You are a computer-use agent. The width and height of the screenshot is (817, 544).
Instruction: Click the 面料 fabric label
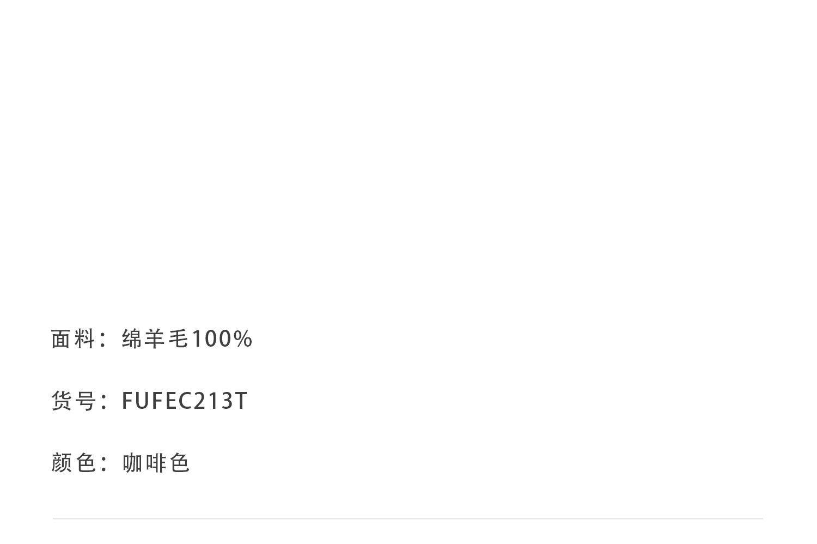[x=73, y=339]
